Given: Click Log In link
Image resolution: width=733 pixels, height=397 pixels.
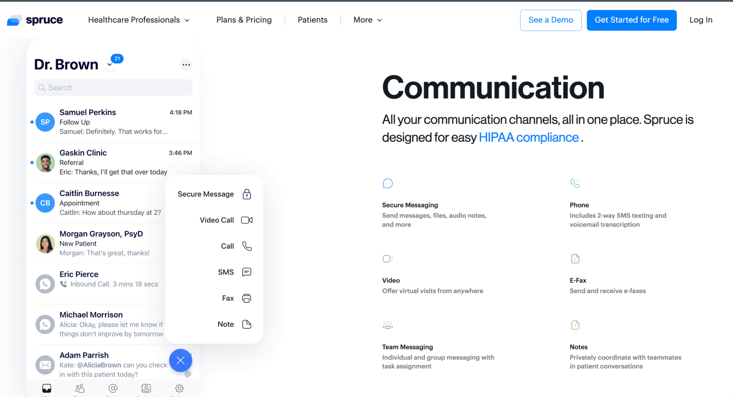Looking at the screenshot, I should [x=701, y=20].
